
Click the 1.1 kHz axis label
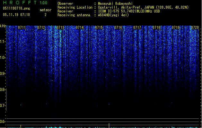pyautogui.click(x=2, y=42)
